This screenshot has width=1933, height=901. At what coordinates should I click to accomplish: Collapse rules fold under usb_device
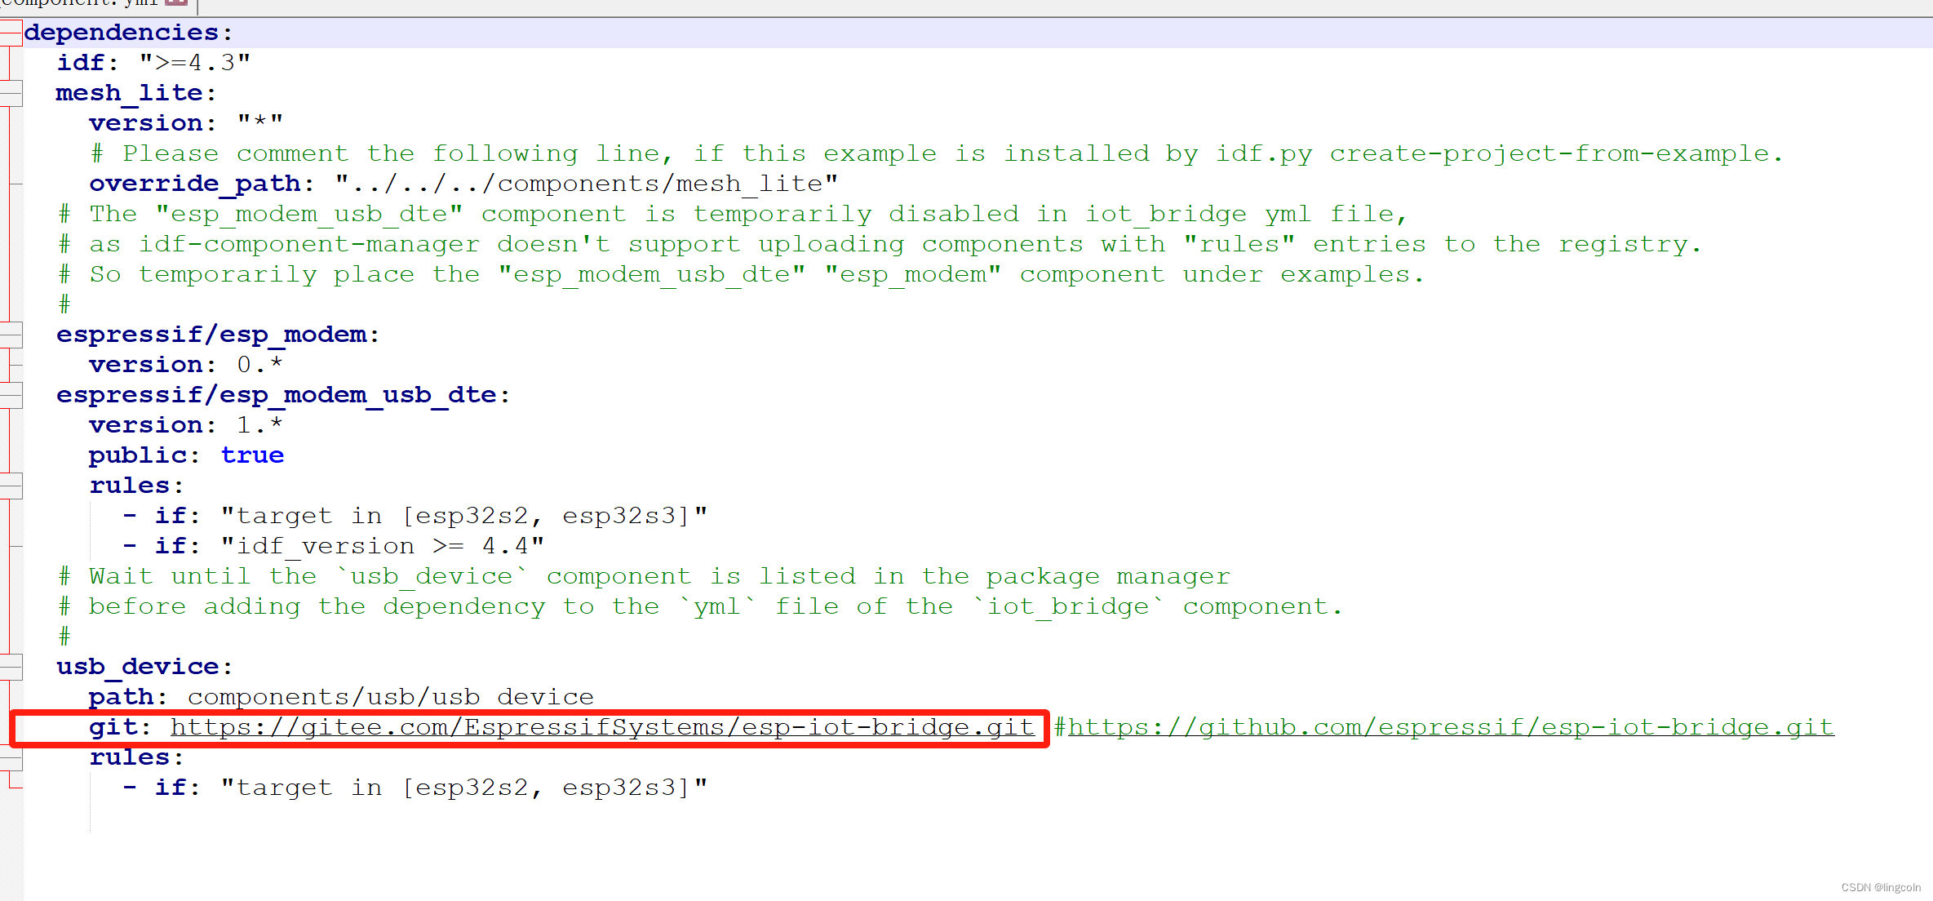click(x=10, y=757)
